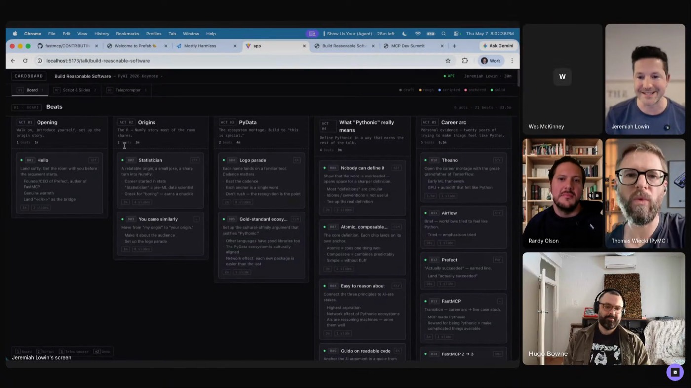The height and width of the screenshot is (388, 691).
Task: Open the Build Reasonable Software talk title dropdown
Action: coord(109,76)
